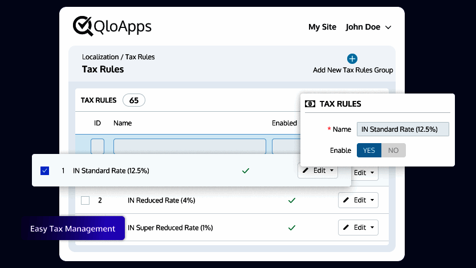The image size is (476, 268).
Task: Check the IN Reduced Rate row checkbox
Action: (86, 201)
